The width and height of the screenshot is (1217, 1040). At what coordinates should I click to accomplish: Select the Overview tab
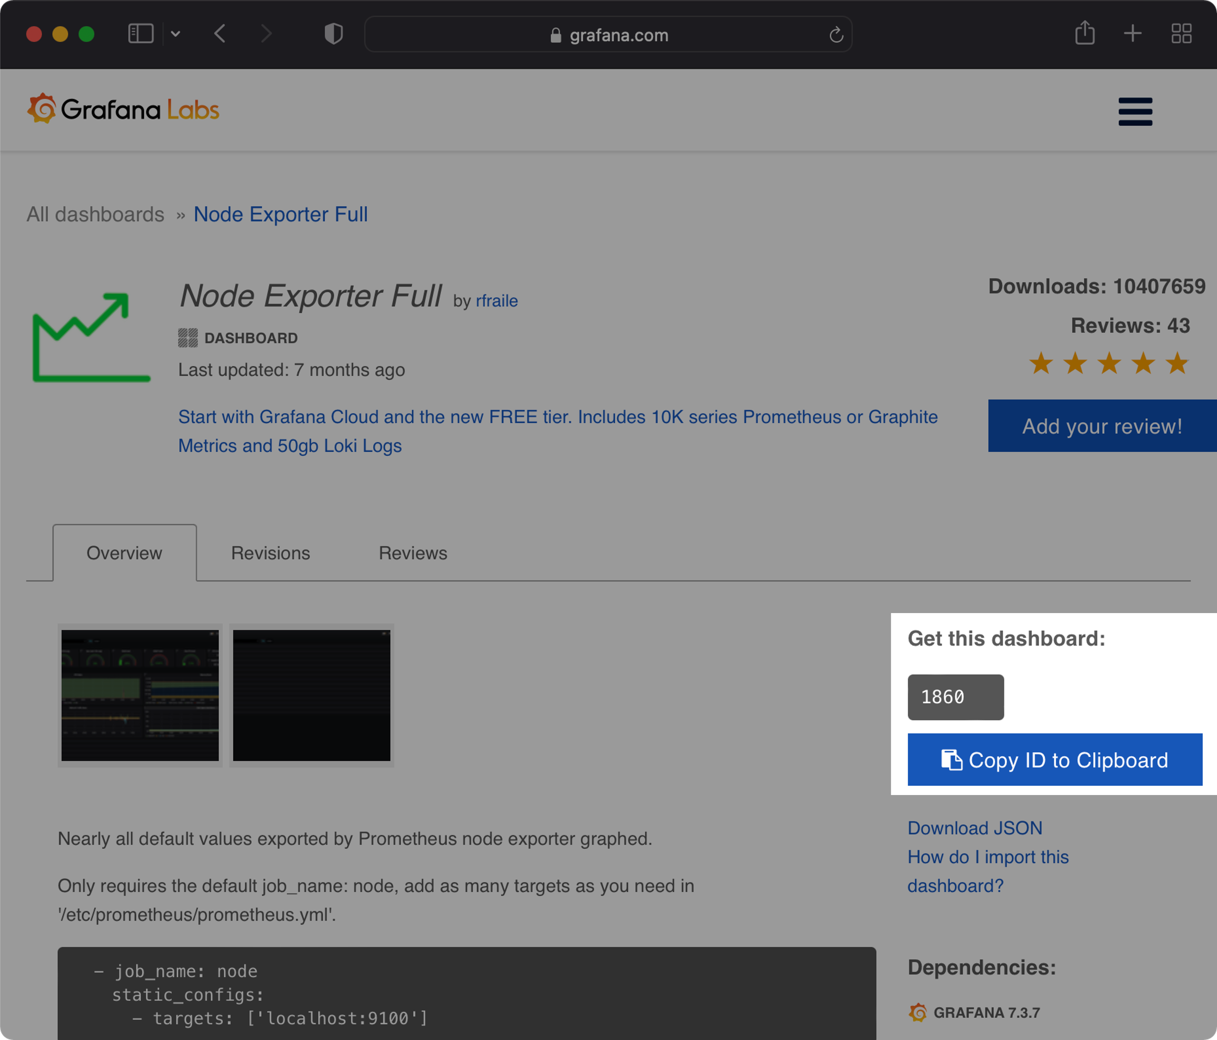(124, 553)
